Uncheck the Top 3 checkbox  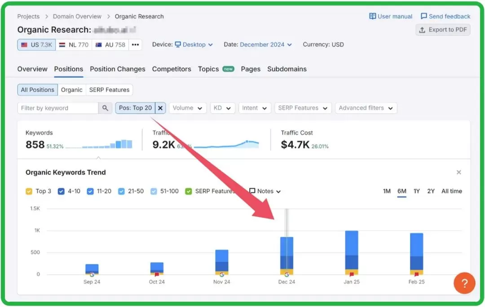click(x=29, y=191)
